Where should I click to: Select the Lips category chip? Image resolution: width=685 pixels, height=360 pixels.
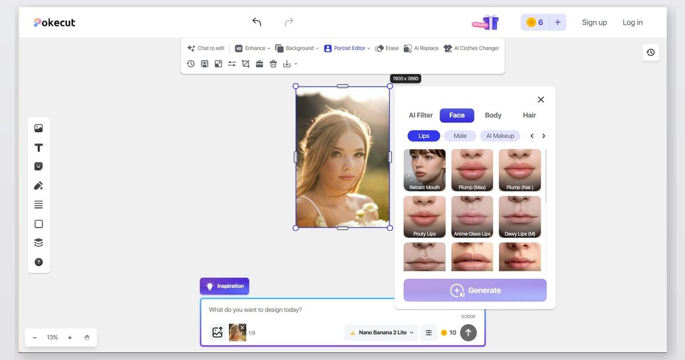pyautogui.click(x=424, y=136)
